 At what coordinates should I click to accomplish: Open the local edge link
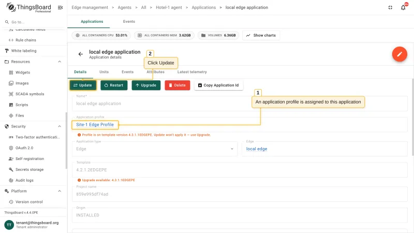257,149
